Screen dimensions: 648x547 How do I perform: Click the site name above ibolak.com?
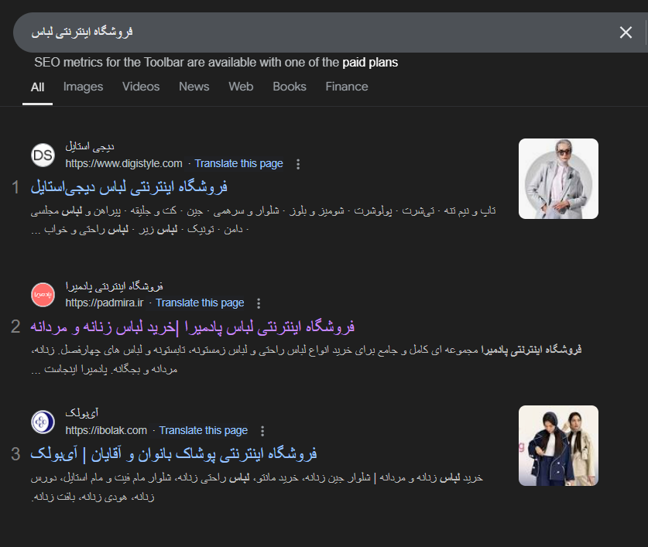[x=82, y=412]
